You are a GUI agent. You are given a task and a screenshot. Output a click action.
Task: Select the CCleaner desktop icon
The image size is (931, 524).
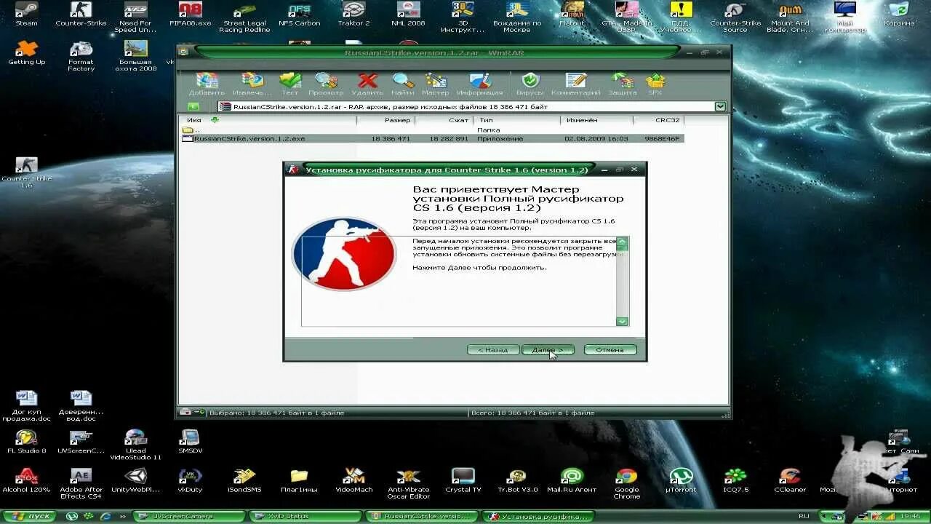pyautogui.click(x=790, y=481)
